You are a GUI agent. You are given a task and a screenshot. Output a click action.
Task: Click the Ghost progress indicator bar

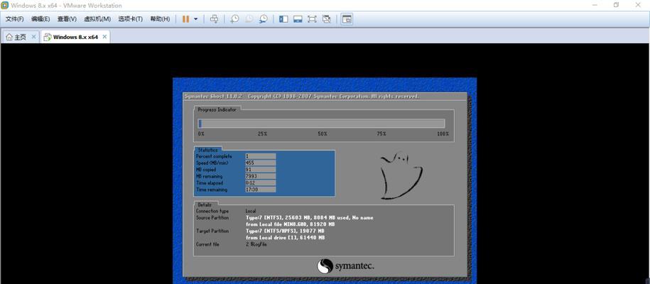click(321, 123)
